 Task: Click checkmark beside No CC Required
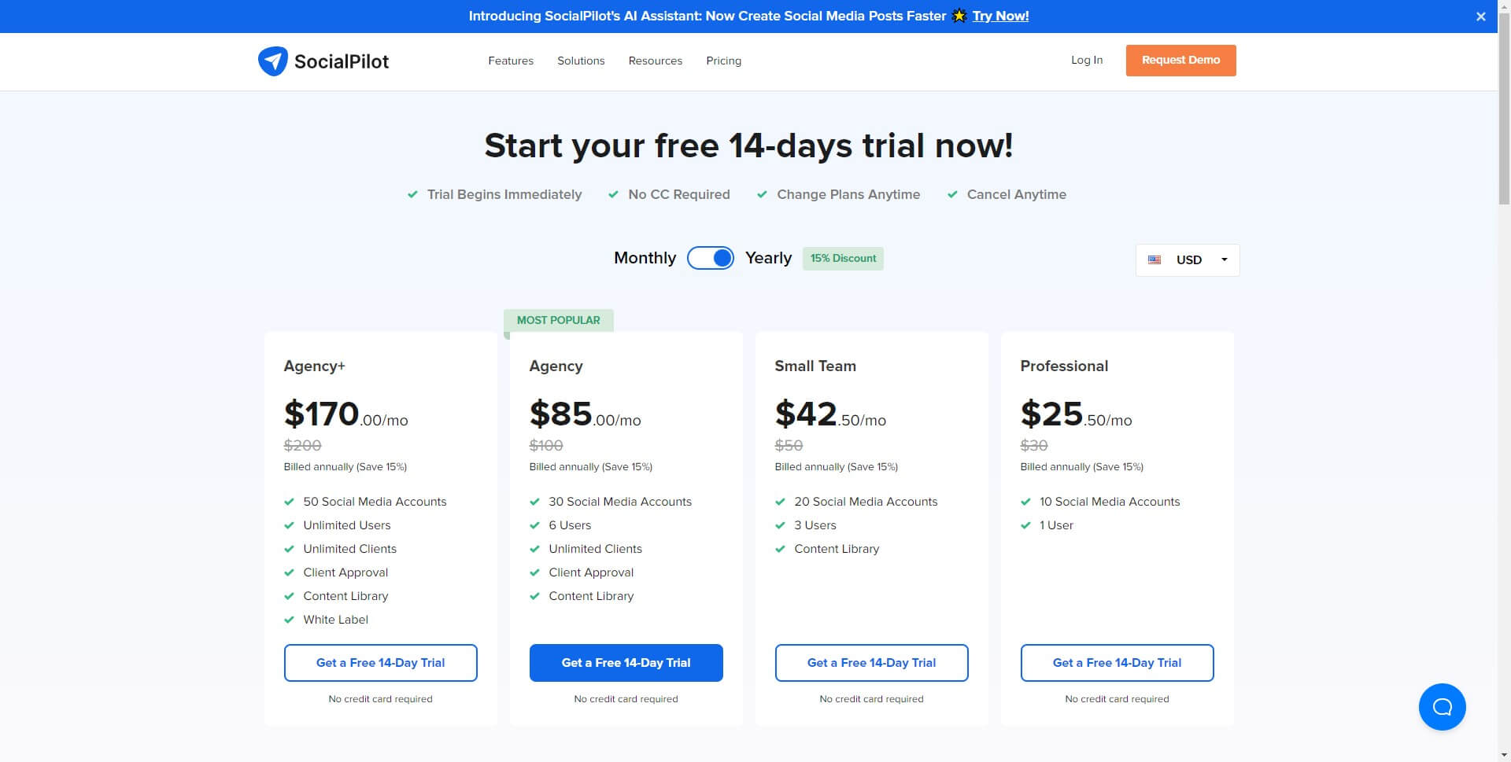(613, 194)
